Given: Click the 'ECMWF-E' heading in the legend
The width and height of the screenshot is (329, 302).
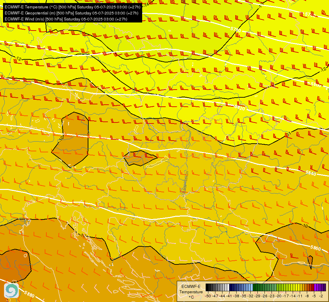Looking at the screenshot, I should tap(191, 287).
